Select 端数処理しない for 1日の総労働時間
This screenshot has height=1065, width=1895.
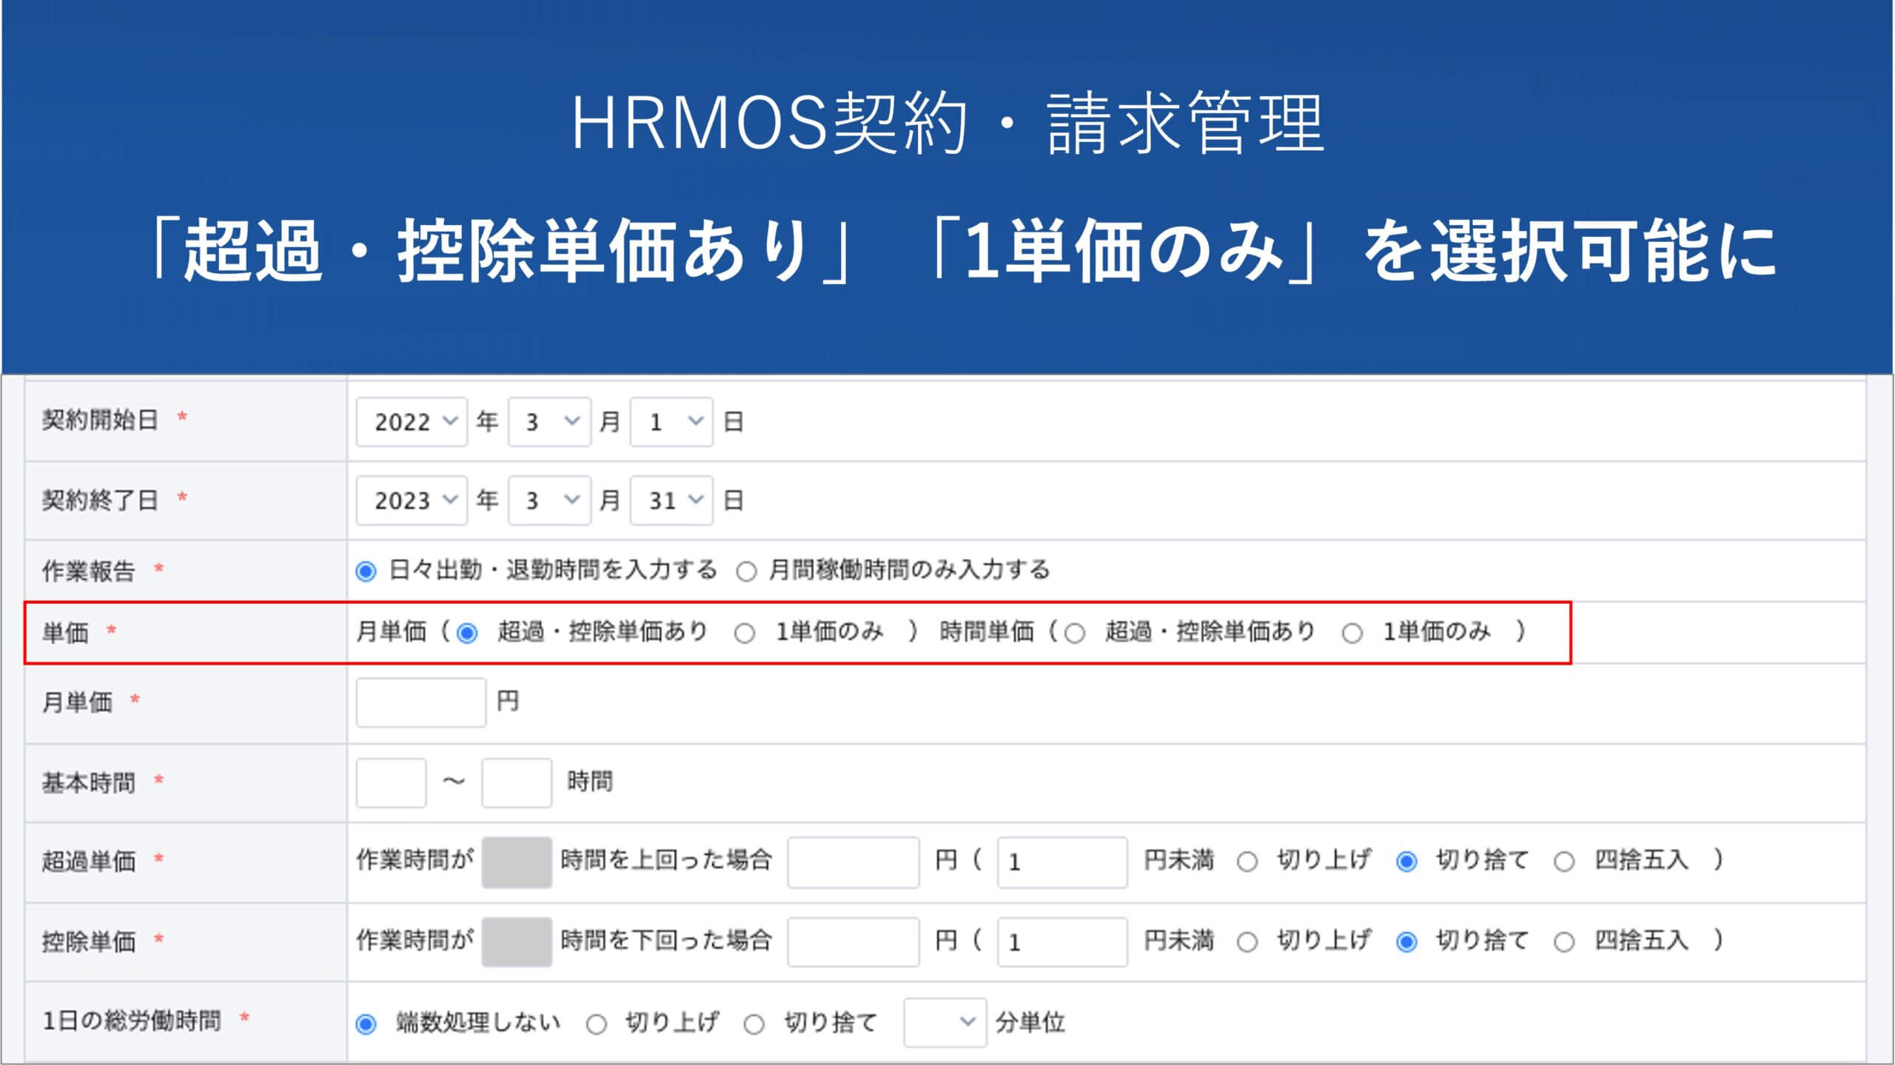(366, 1024)
